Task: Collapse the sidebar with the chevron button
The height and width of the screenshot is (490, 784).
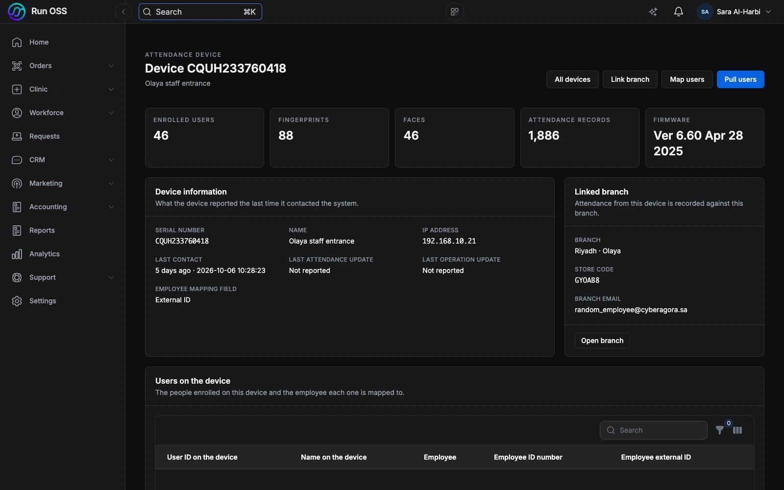Action: [123, 12]
